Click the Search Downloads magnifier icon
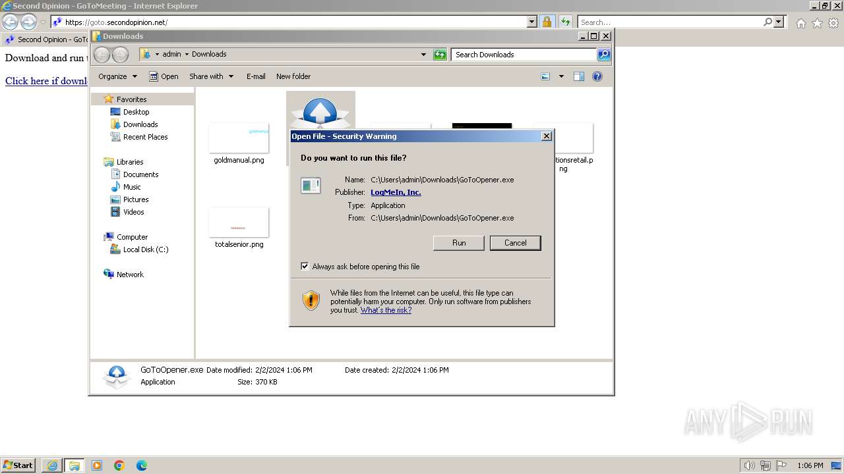Image resolution: width=844 pixels, height=474 pixels. [x=604, y=55]
